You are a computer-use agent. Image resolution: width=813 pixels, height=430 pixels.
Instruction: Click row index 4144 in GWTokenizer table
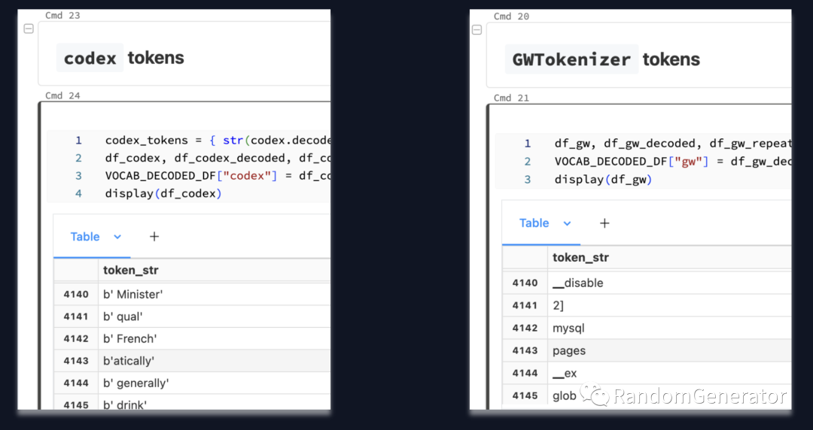(x=525, y=373)
